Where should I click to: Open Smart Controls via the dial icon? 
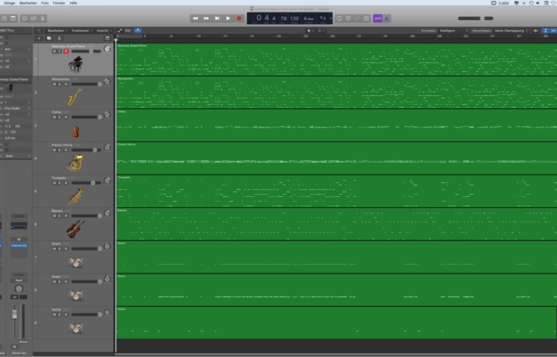[25, 18]
